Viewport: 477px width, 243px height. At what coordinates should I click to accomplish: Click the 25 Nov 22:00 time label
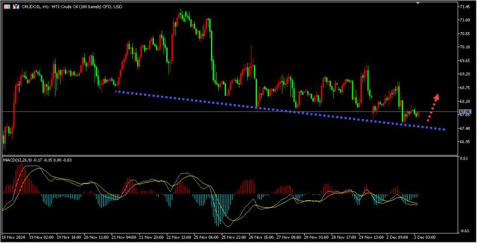[234, 237]
